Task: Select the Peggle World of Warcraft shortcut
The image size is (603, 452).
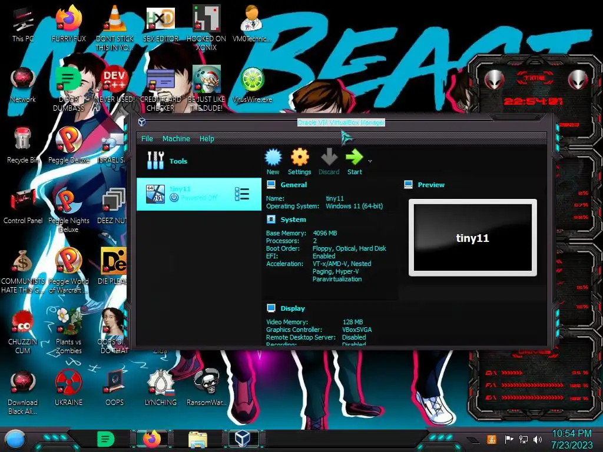Action: [x=68, y=271]
